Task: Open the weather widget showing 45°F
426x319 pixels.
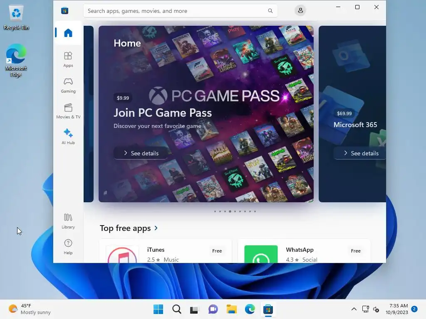Action: pos(30,309)
